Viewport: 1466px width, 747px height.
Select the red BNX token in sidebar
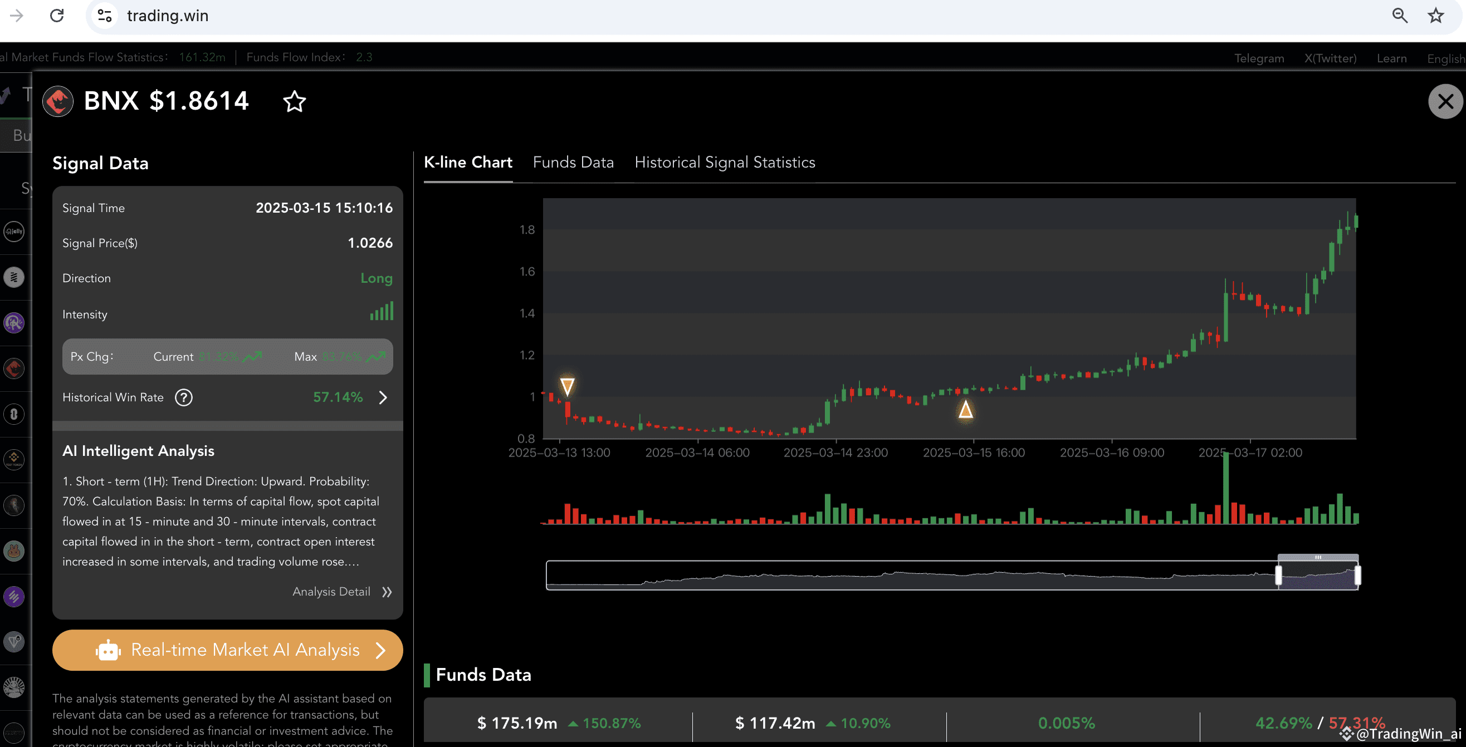pos(14,368)
